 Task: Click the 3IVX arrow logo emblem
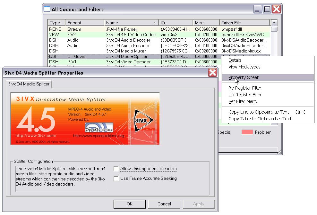click(x=143, y=121)
